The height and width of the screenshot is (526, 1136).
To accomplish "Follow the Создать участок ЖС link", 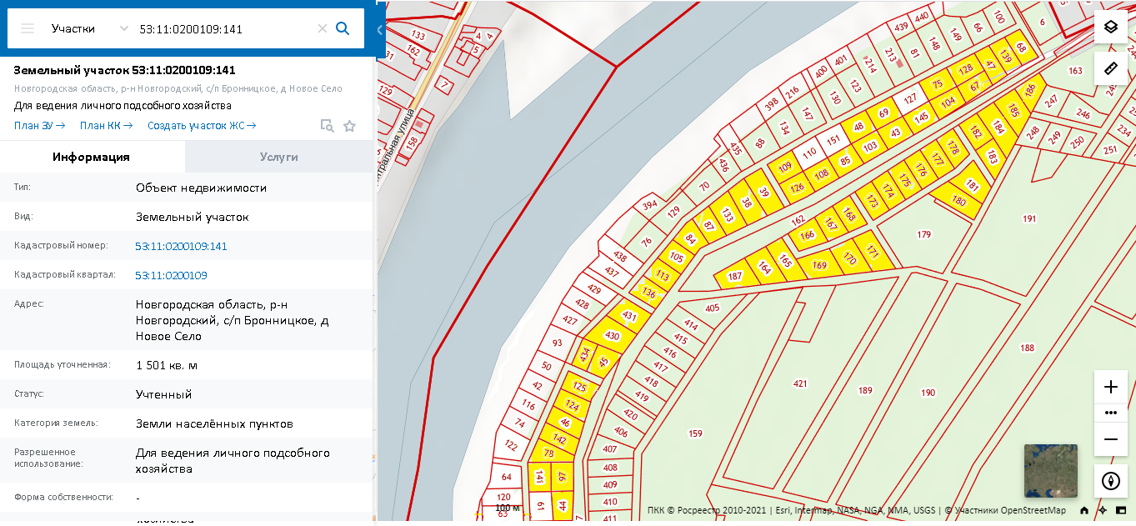I will [x=202, y=126].
